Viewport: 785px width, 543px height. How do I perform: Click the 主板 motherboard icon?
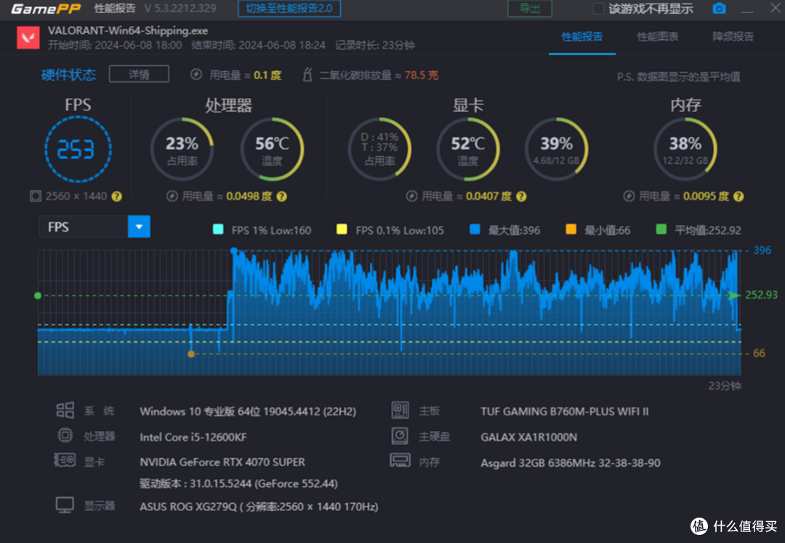coord(400,410)
